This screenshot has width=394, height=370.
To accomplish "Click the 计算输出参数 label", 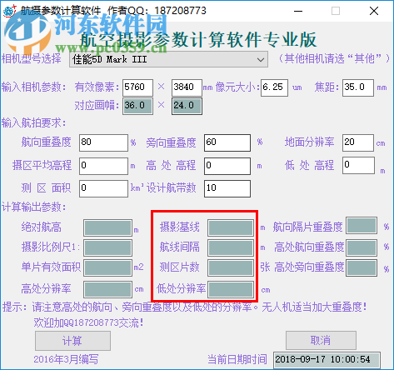I will 34,207.
